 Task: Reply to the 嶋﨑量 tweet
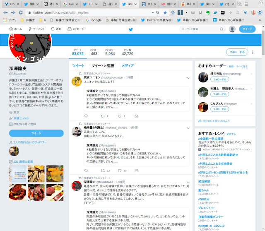(x=86, y=171)
